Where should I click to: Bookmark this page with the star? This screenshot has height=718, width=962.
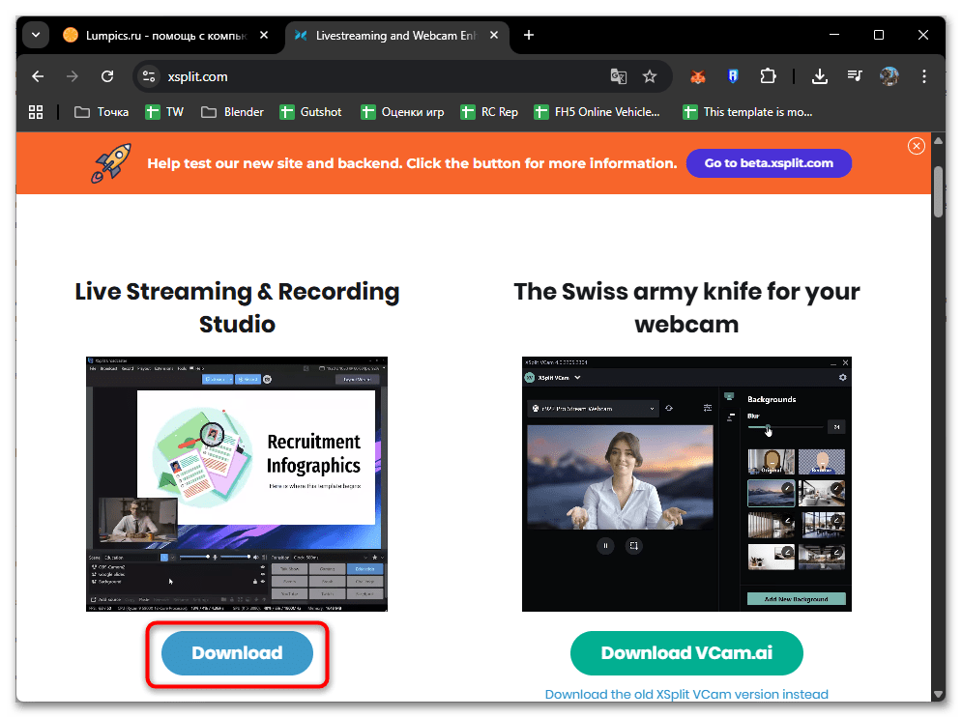tap(649, 76)
